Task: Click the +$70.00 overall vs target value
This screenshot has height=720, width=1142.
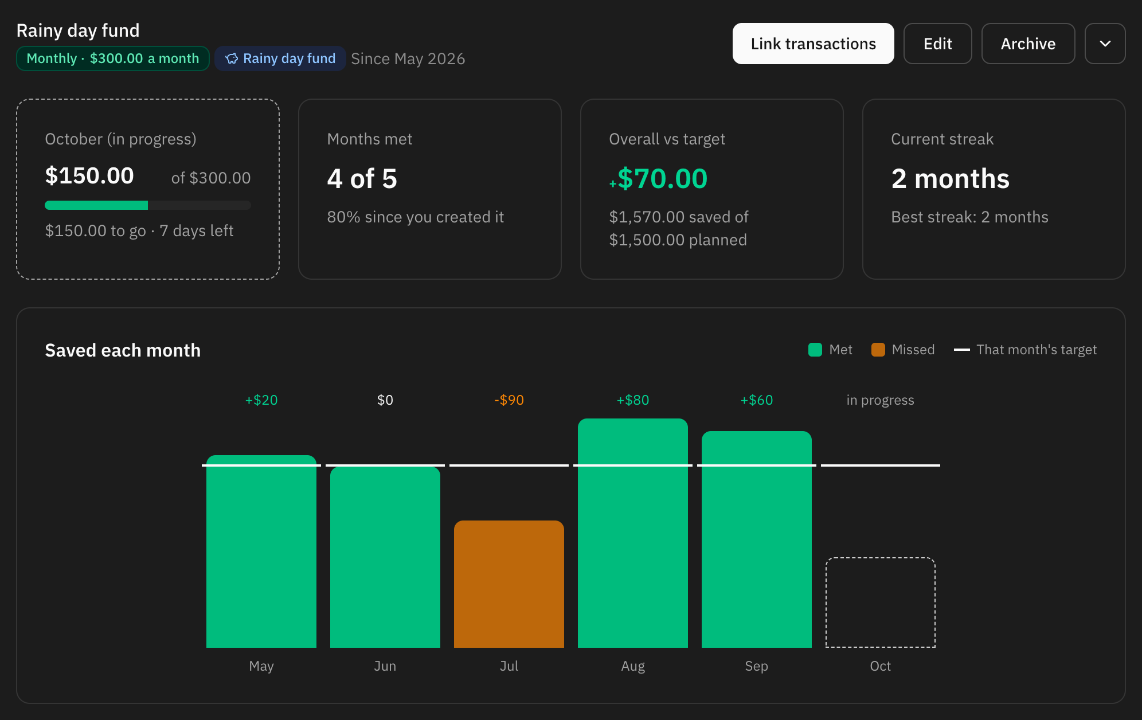Action: (658, 178)
